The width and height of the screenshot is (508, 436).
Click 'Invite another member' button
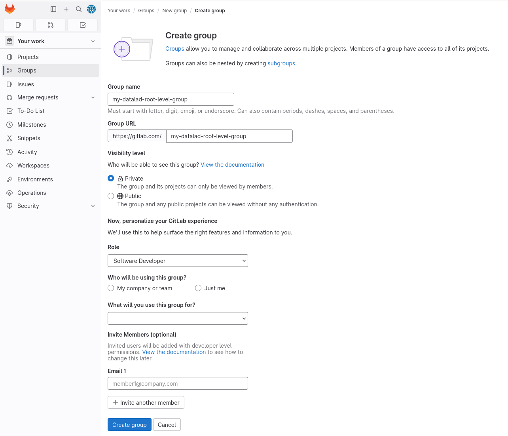[146, 402]
